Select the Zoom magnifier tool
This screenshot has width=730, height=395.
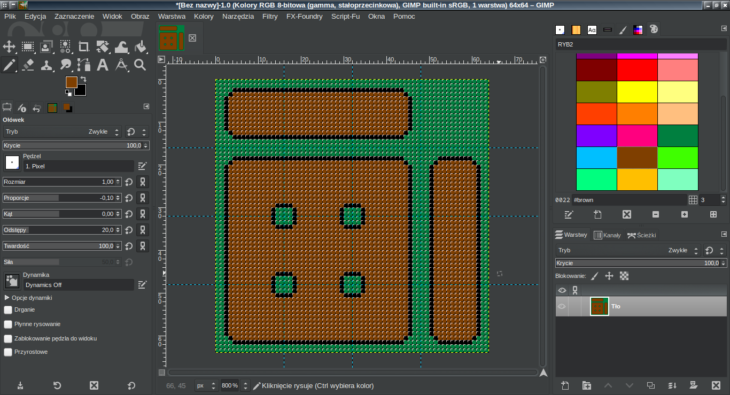click(x=140, y=65)
